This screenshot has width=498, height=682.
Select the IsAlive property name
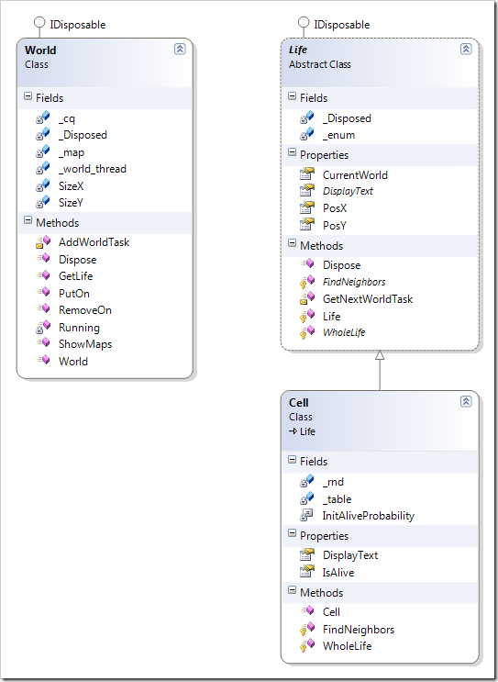pyautogui.click(x=338, y=573)
